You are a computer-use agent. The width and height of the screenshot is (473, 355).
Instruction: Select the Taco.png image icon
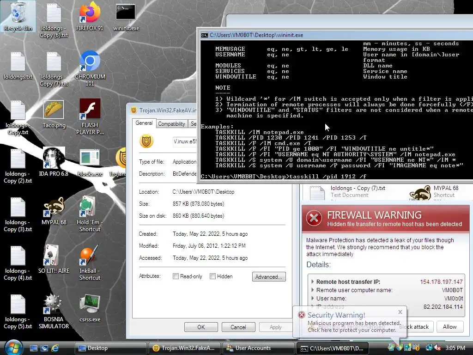tap(54, 114)
